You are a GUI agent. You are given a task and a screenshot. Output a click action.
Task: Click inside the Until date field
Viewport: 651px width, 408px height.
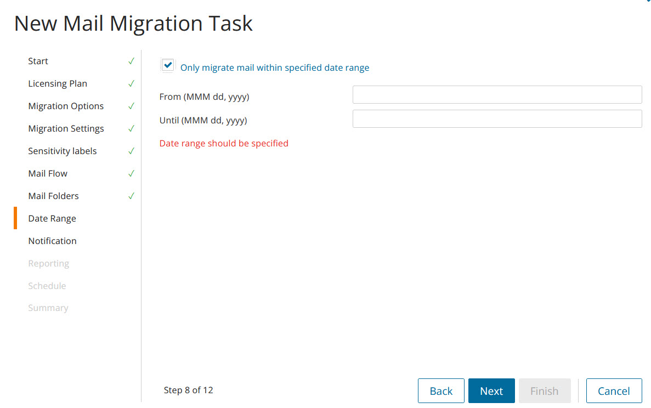497,118
